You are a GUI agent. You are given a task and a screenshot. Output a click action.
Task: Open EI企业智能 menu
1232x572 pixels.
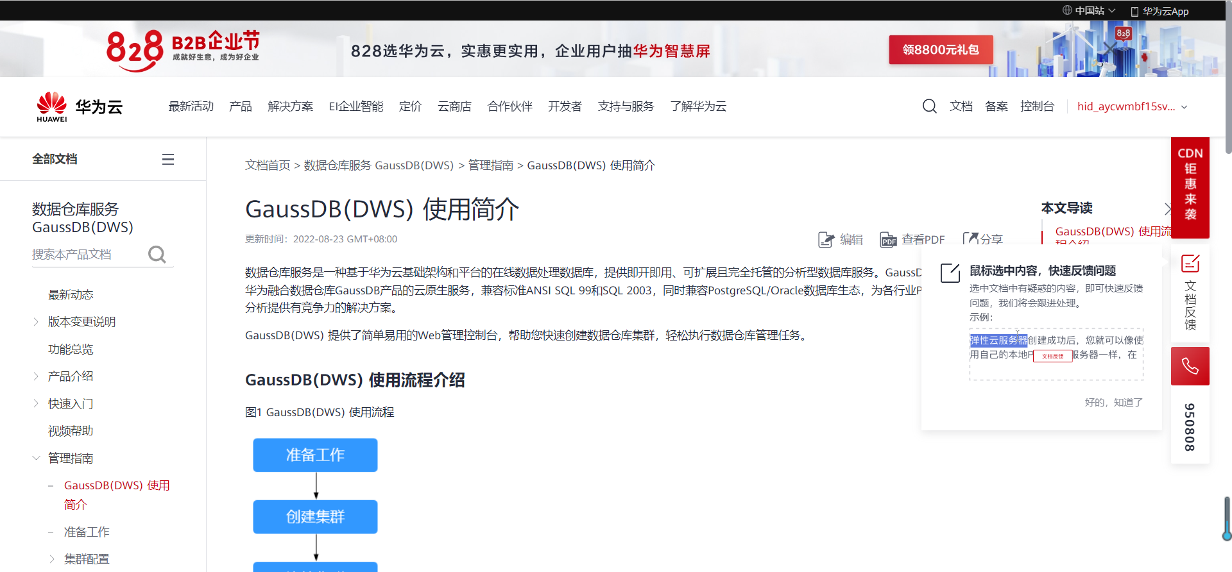pyautogui.click(x=356, y=106)
